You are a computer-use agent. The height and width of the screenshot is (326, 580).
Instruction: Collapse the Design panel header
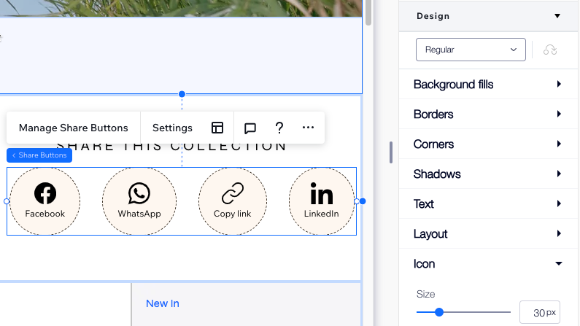click(x=488, y=16)
